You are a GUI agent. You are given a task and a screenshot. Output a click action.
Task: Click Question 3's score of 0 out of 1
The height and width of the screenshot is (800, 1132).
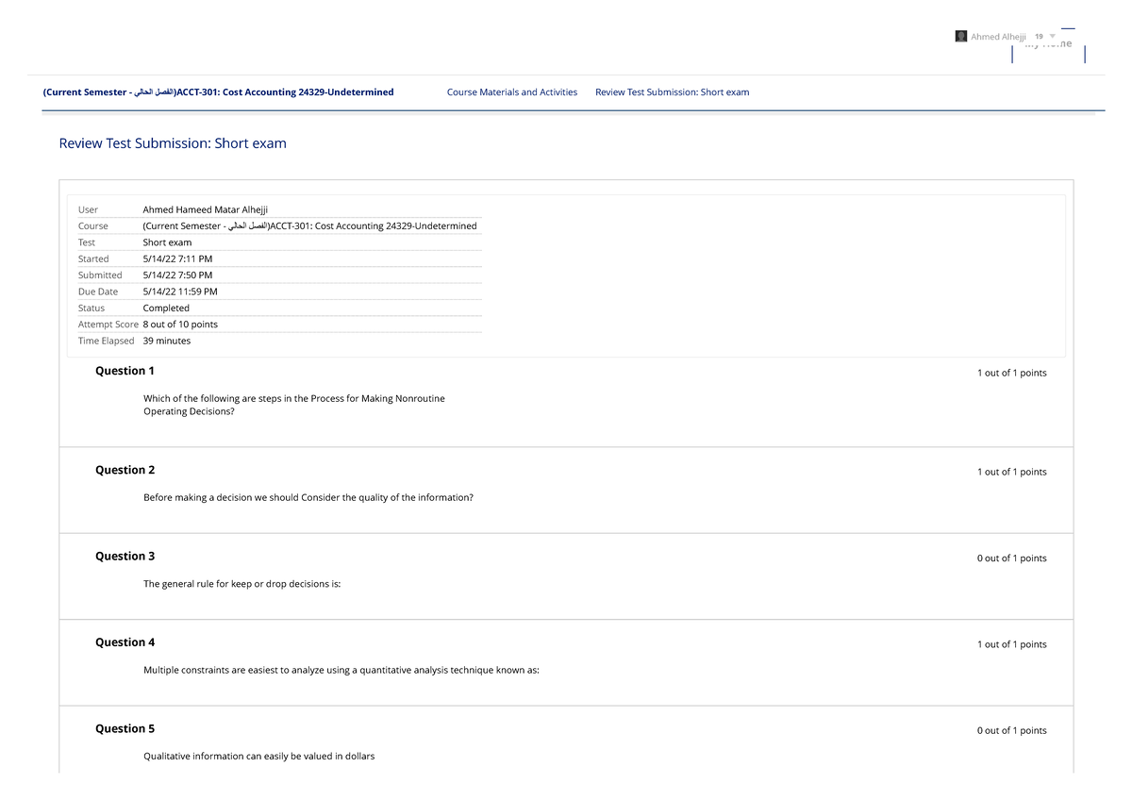coord(1011,558)
